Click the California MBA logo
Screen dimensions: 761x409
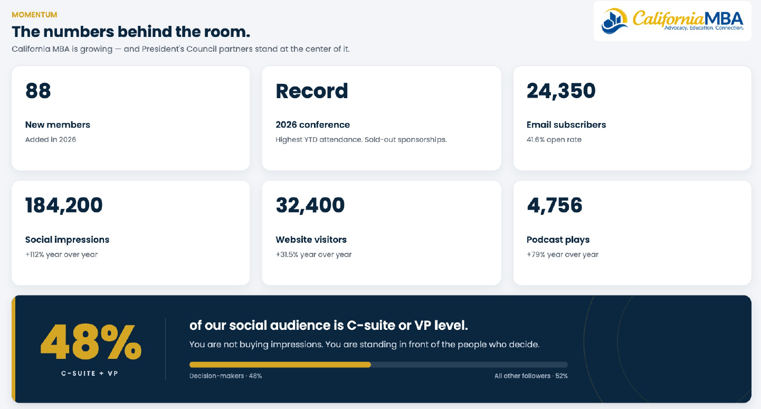click(x=672, y=21)
